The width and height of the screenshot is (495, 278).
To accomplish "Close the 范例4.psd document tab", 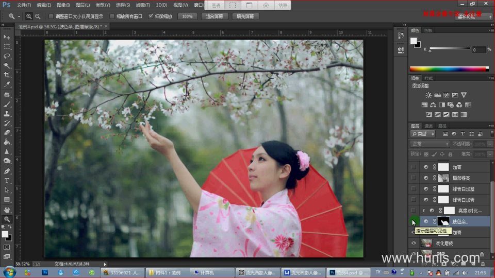I will [x=106, y=26].
